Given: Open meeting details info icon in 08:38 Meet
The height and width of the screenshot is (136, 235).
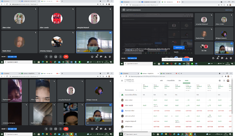Looking at the screenshot, I should click(x=92, y=57).
